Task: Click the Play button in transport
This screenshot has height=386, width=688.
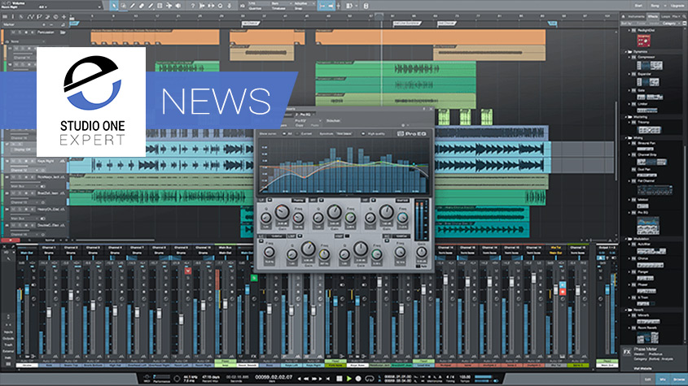Action: [348, 378]
